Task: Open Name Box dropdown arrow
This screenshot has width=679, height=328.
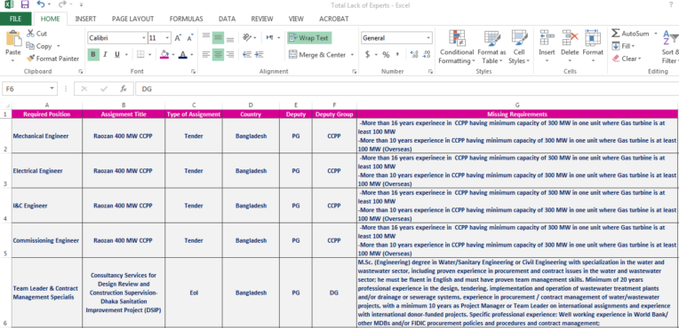Action: (x=52, y=89)
